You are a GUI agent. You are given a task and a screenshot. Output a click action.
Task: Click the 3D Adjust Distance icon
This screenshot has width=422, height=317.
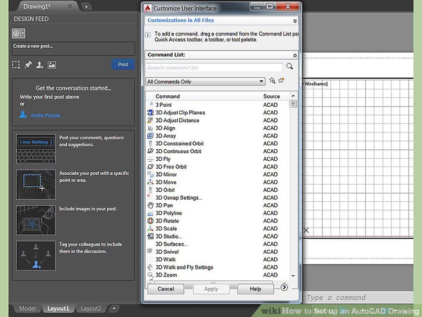coord(151,120)
